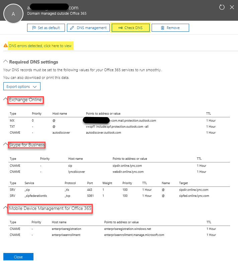Click the domain avatar circle 'A'

pos(13,14)
